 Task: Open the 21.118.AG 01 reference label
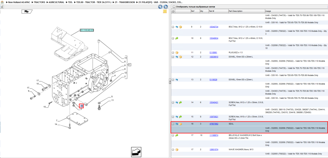click(x=87, y=30)
